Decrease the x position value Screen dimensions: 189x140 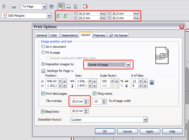(x=60, y=81)
